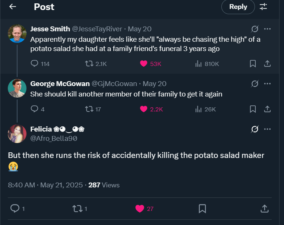Bookmark Felicia's post at the bottom
284x225 pixels.
pos(202,209)
